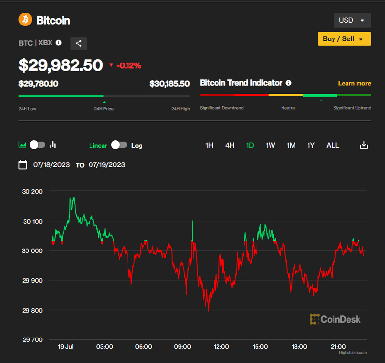Download chart data via download icon

pyautogui.click(x=364, y=145)
